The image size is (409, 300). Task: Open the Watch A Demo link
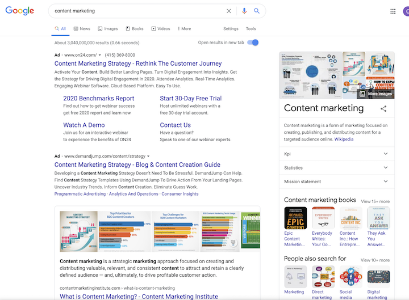click(x=84, y=125)
